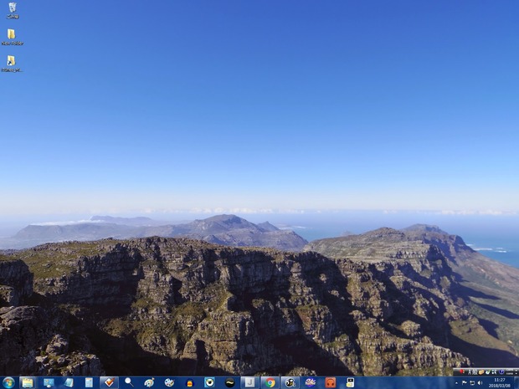This screenshot has width=519, height=389.
Task: Open the eye icon app in taskbar
Action: click(209, 382)
